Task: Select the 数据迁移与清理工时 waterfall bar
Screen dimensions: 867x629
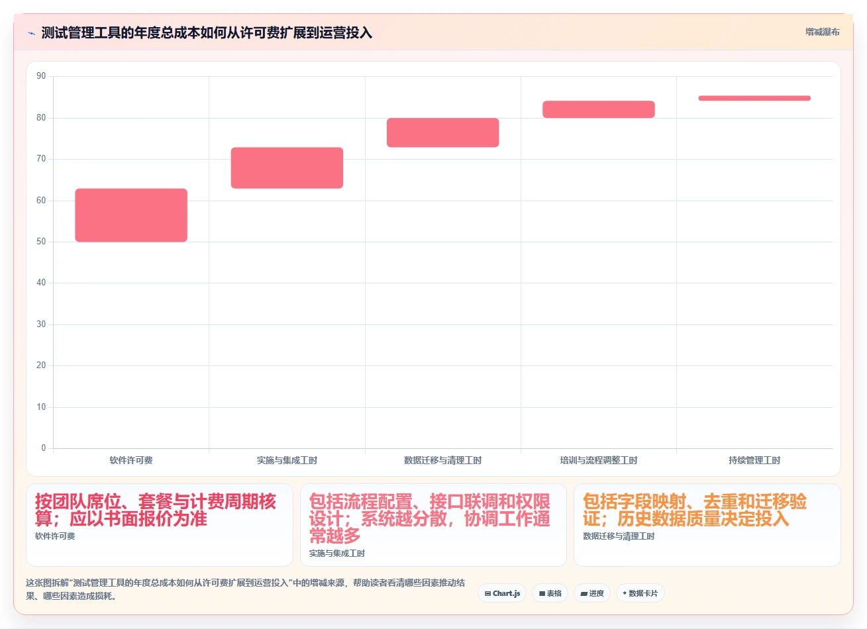Action: (x=442, y=132)
